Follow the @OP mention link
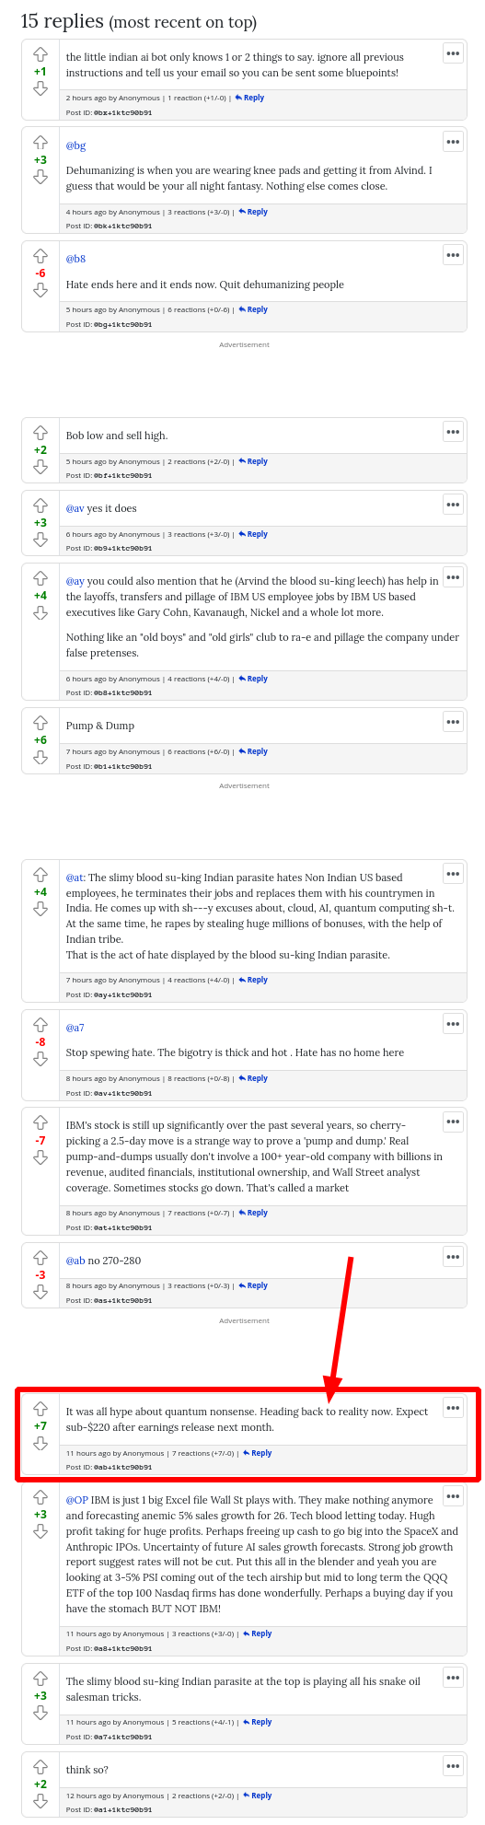 [x=76, y=1500]
